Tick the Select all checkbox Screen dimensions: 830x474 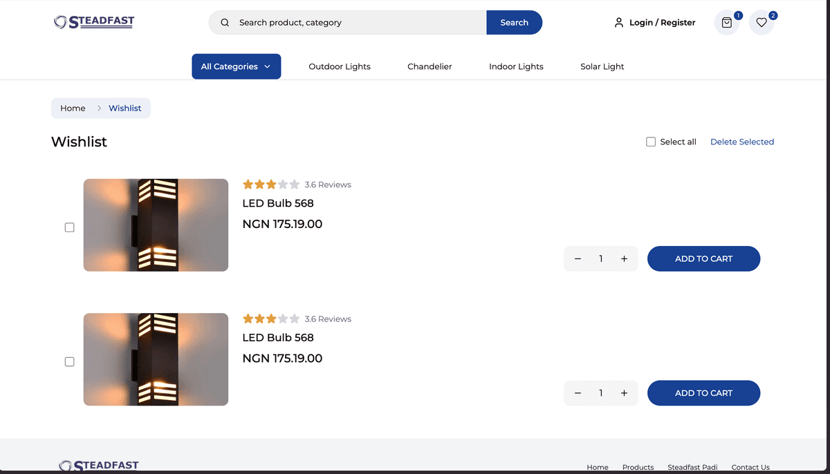click(x=651, y=142)
